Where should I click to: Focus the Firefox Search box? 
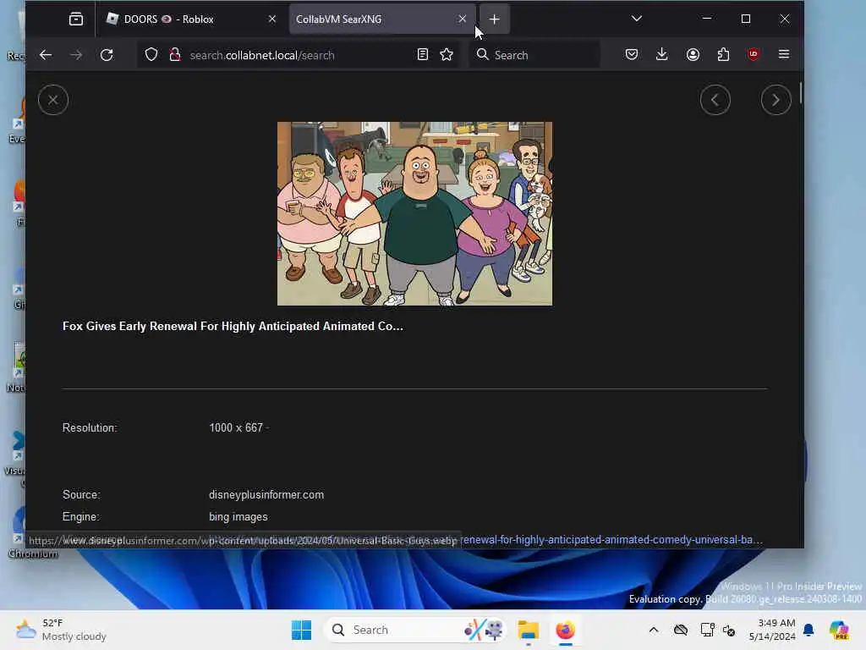(x=534, y=55)
